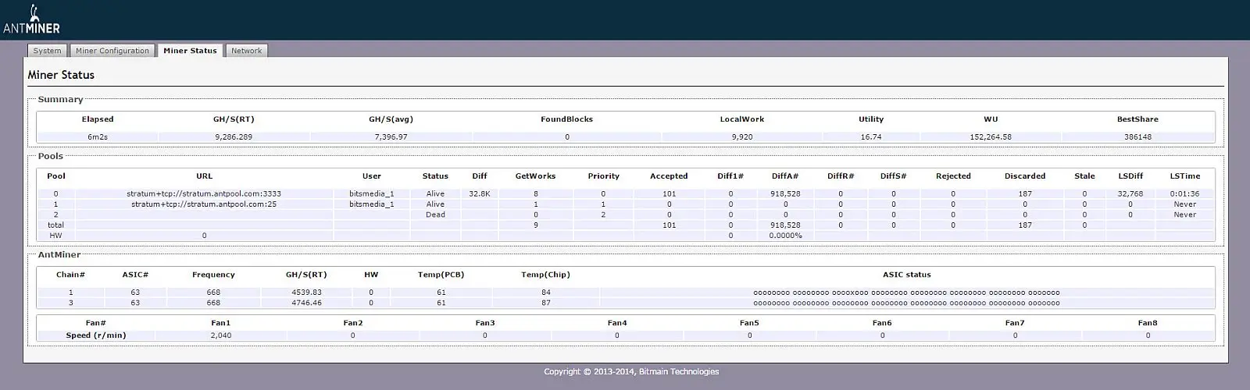Click the Miner Status page heading
The image size is (1250, 390).
click(x=61, y=75)
